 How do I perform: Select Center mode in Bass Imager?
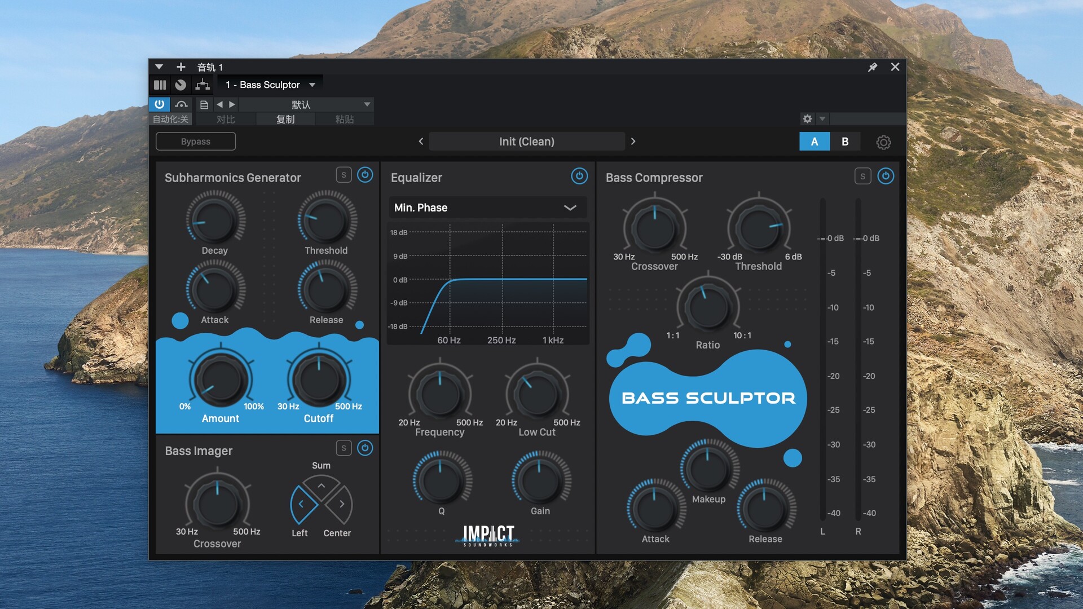click(x=340, y=505)
